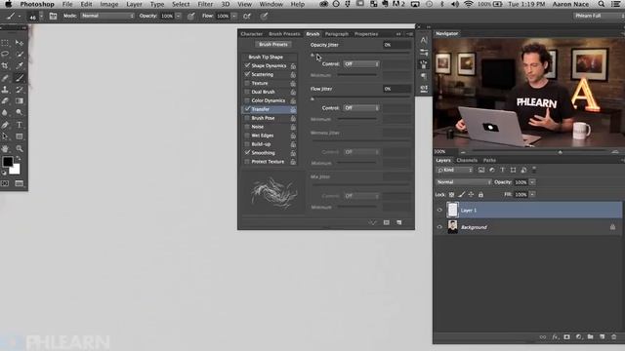Select the Quick Selection tool
This screenshot has width=625, height=351.
(x=20, y=55)
